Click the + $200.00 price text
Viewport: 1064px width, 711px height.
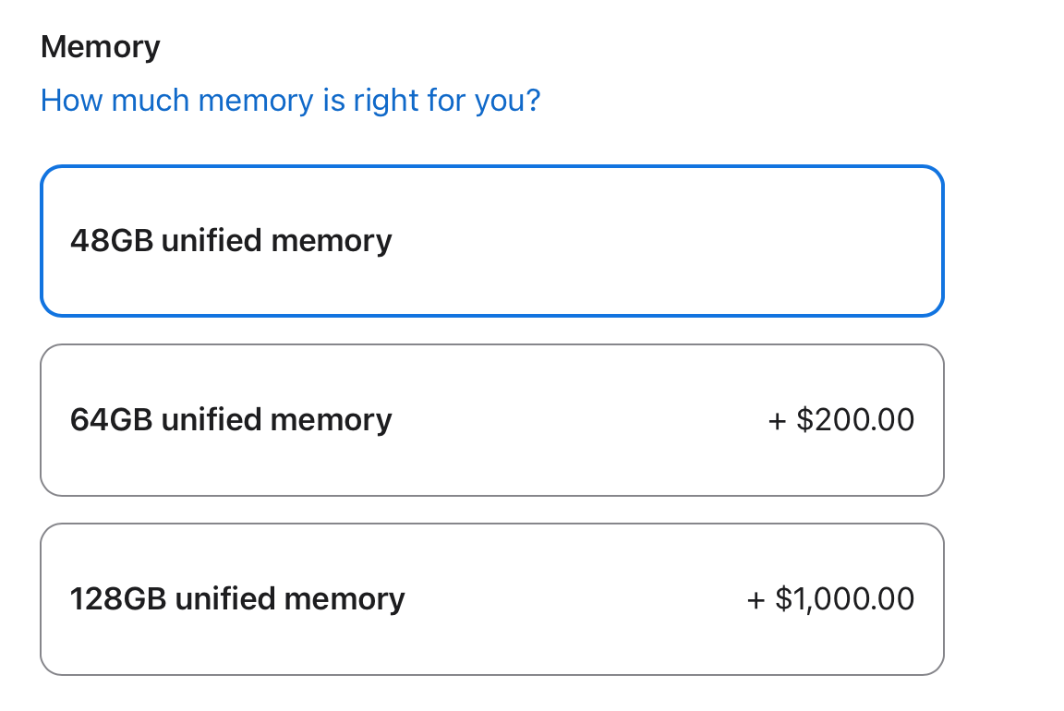point(840,420)
